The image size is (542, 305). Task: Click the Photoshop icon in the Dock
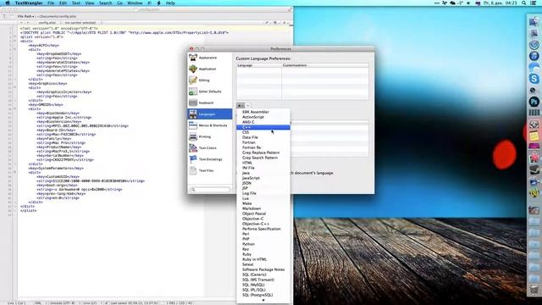point(534,102)
